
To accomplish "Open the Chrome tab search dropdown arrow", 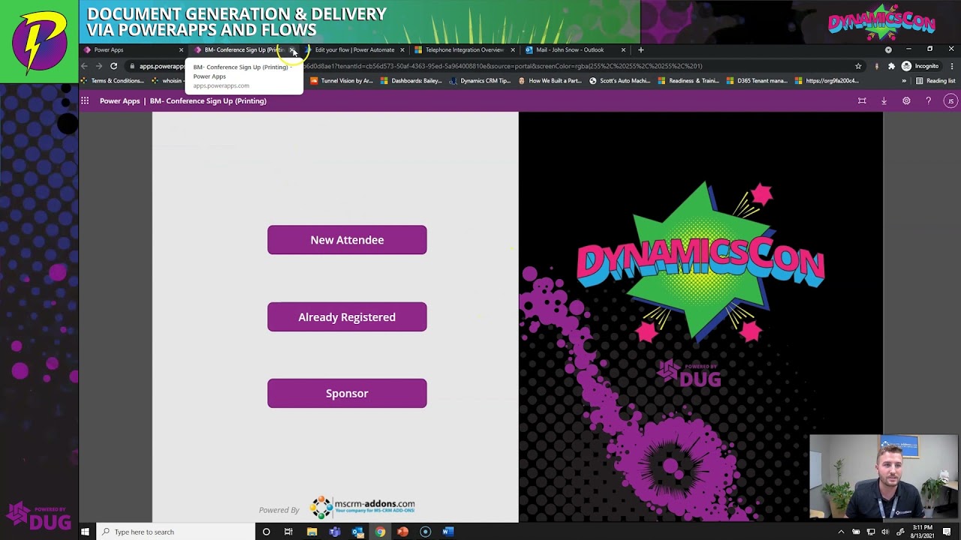I will pyautogui.click(x=888, y=49).
